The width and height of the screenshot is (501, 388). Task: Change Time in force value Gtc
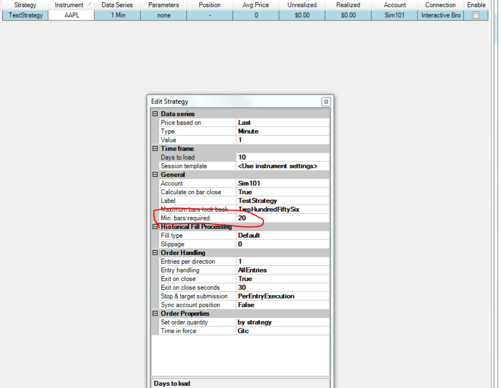point(282,331)
